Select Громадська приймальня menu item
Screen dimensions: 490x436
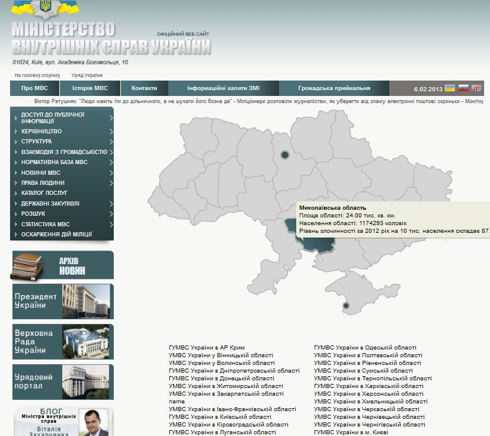334,88
